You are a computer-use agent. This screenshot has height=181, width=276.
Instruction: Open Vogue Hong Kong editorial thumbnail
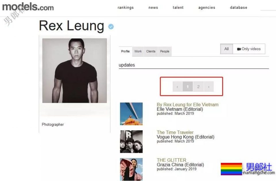(131, 142)
